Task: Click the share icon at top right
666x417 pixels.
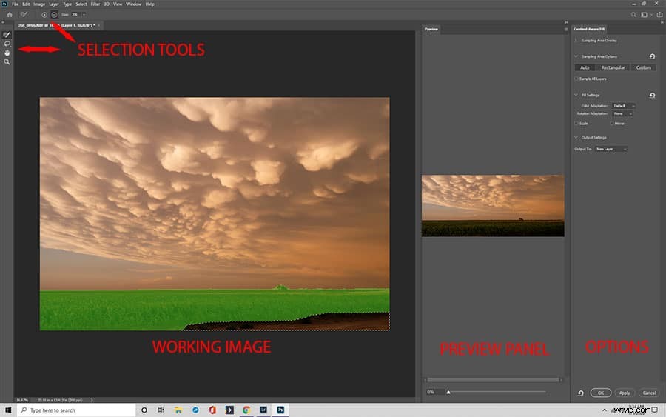Action: pyautogui.click(x=659, y=15)
